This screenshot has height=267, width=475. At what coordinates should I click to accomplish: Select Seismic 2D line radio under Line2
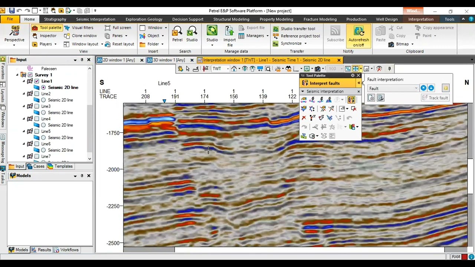(x=43, y=100)
